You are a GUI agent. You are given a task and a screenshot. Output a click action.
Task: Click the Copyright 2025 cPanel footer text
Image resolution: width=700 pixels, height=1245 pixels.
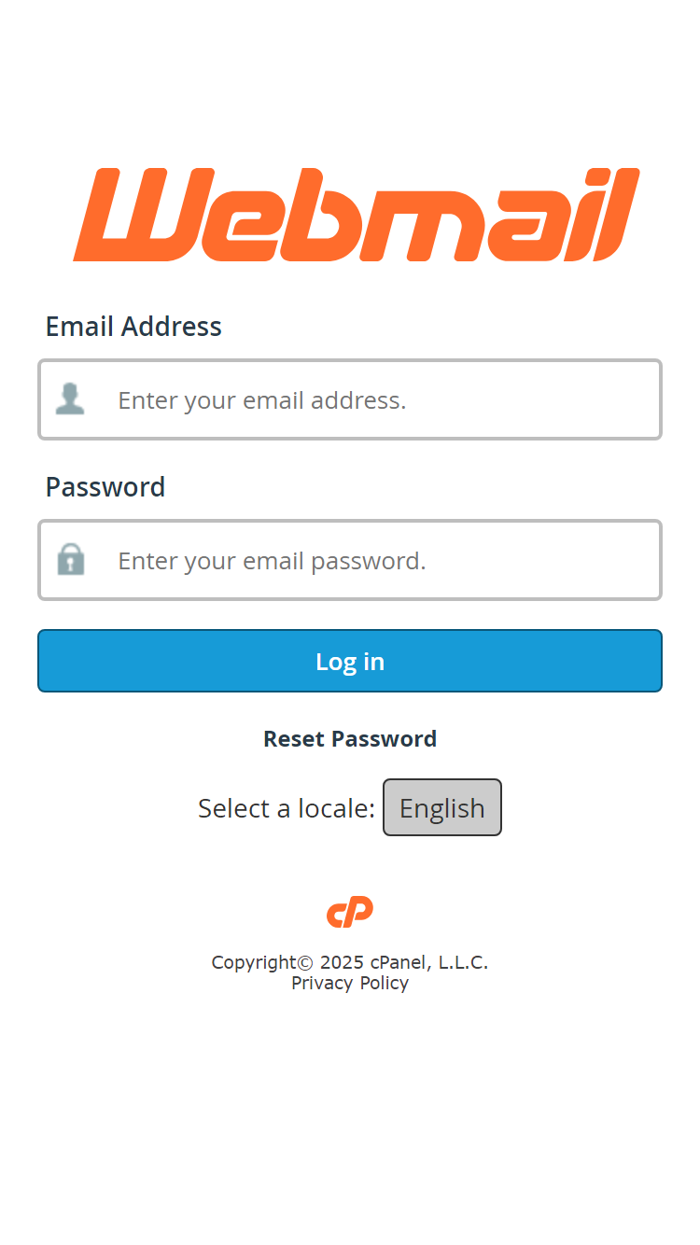[350, 962]
